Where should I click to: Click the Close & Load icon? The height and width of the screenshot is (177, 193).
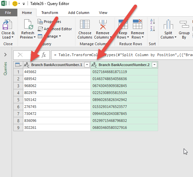click(x=7, y=25)
